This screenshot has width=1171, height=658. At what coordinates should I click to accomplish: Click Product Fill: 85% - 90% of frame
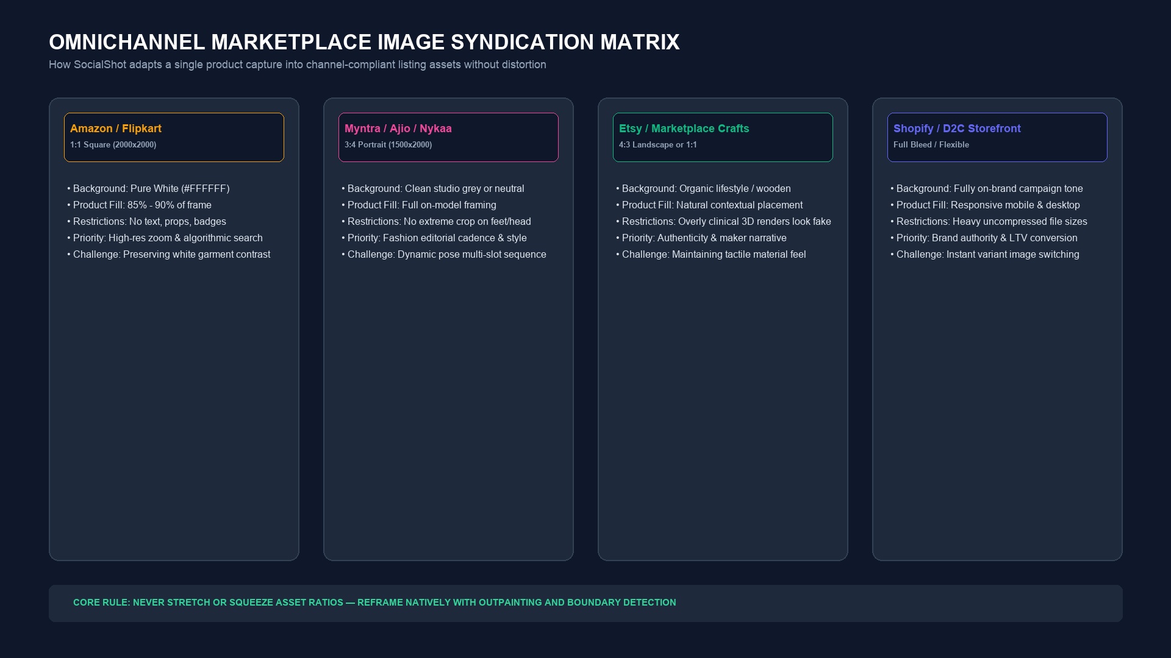[x=139, y=205]
